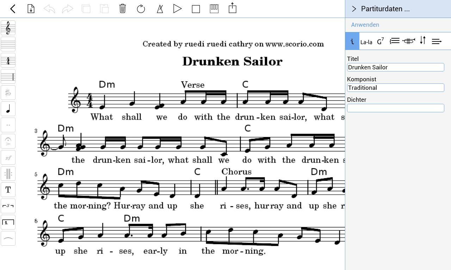Click the lyric word 'mor-ning?'
Screen dimensions: 451x270
pos(91,206)
